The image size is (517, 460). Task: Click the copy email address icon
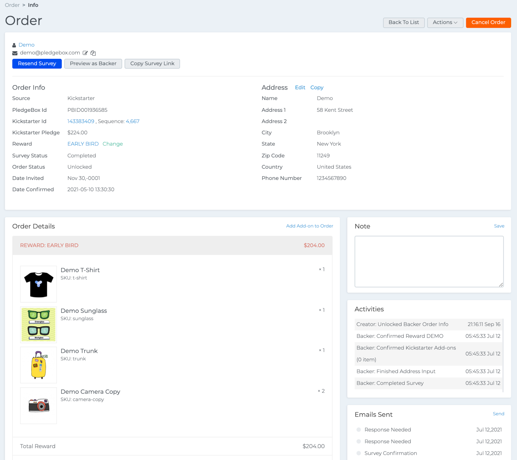tap(93, 53)
